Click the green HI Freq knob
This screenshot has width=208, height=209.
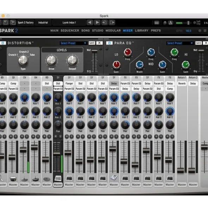click(174, 52)
